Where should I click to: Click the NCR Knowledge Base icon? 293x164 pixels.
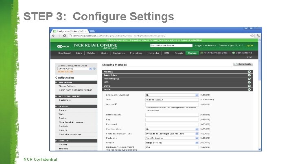[x=202, y=53]
